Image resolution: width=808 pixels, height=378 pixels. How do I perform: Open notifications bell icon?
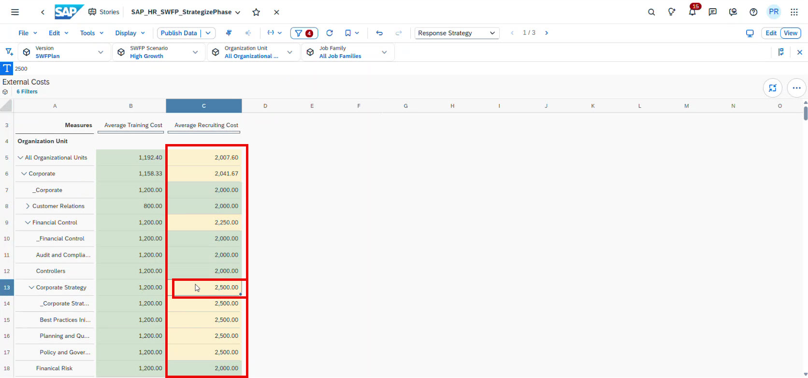(x=692, y=12)
